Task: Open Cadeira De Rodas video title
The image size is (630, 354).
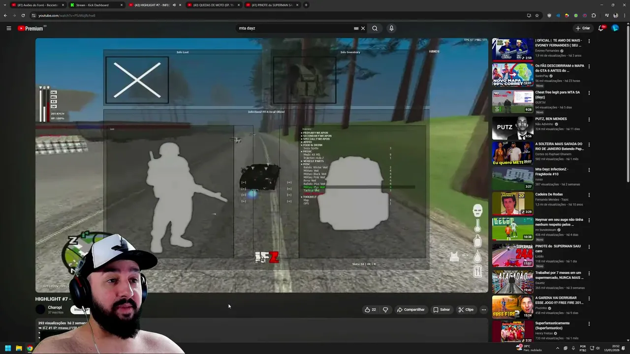Action: [x=549, y=194]
